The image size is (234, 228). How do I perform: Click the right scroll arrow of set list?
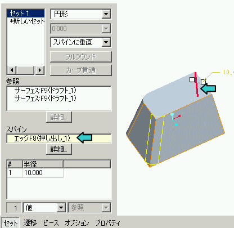pyautogui.click(x=39, y=70)
